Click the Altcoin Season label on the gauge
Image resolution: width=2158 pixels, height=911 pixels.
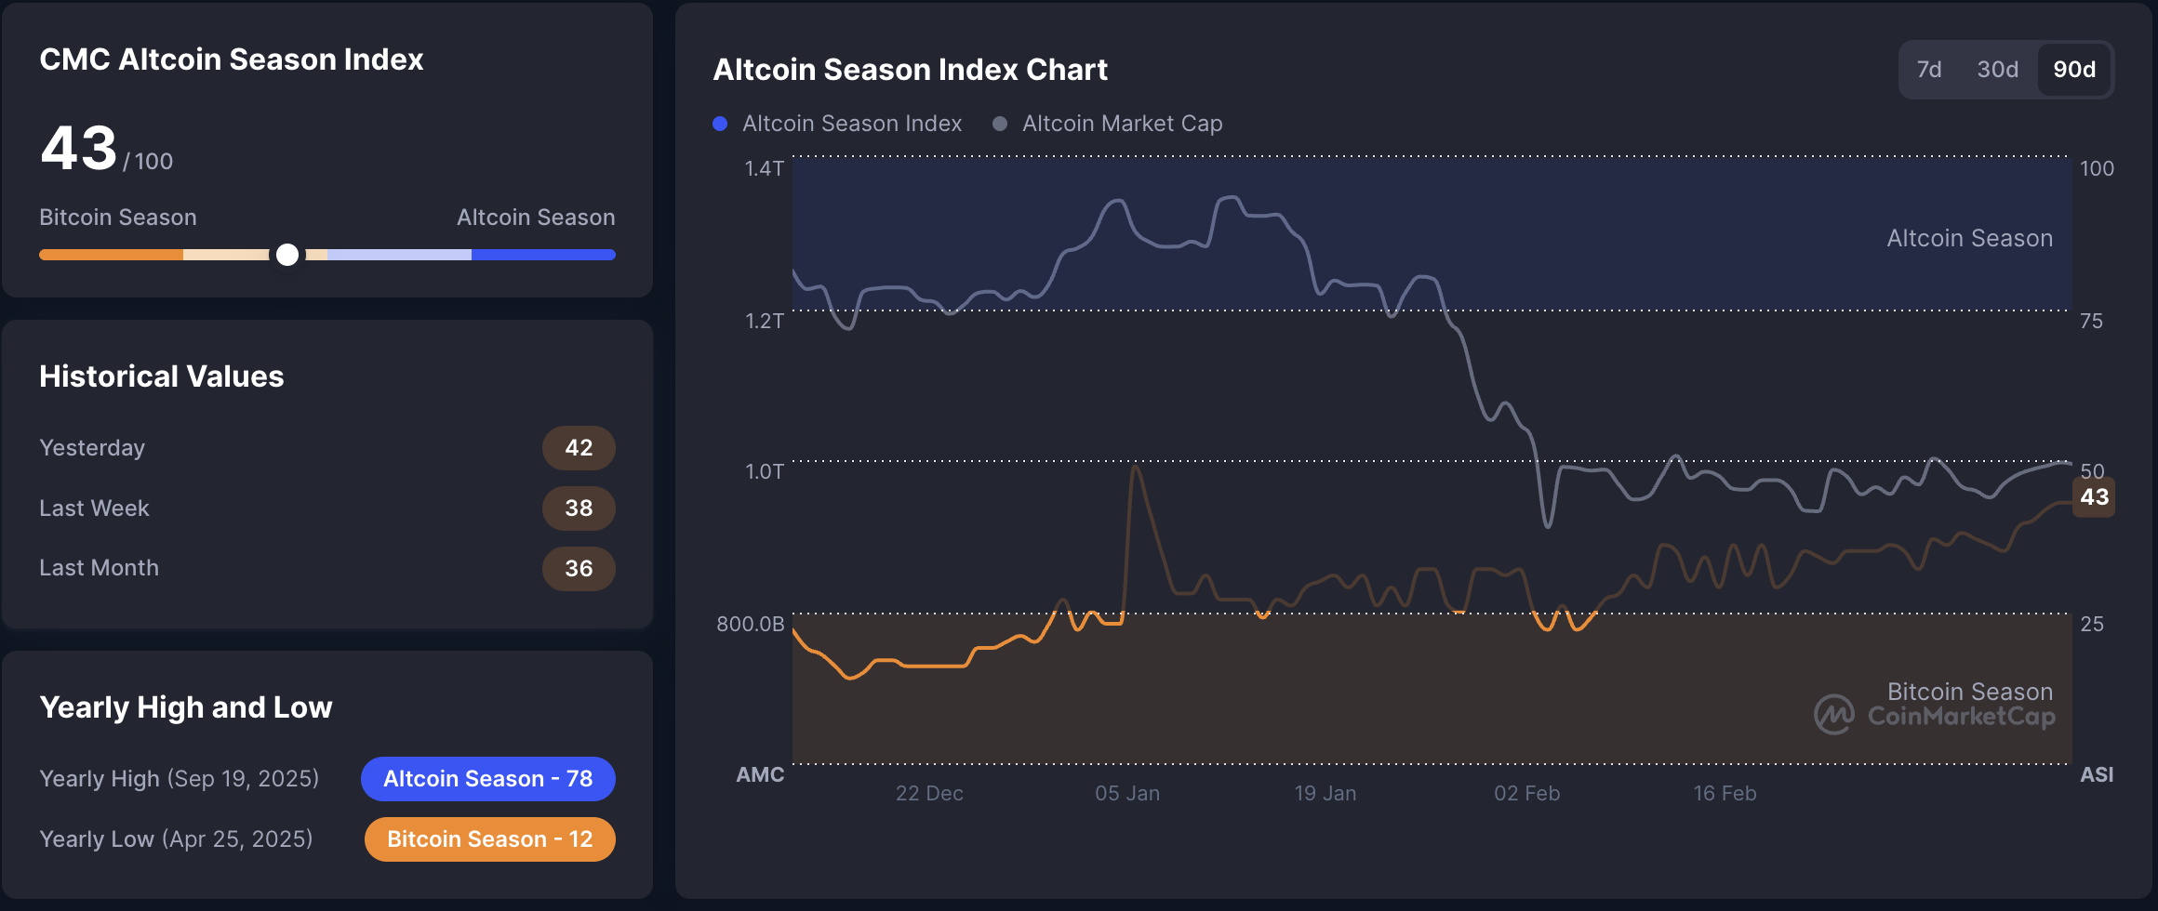(x=536, y=217)
